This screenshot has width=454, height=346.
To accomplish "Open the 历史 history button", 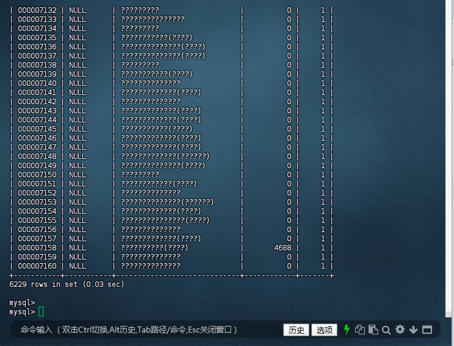I will point(296,330).
